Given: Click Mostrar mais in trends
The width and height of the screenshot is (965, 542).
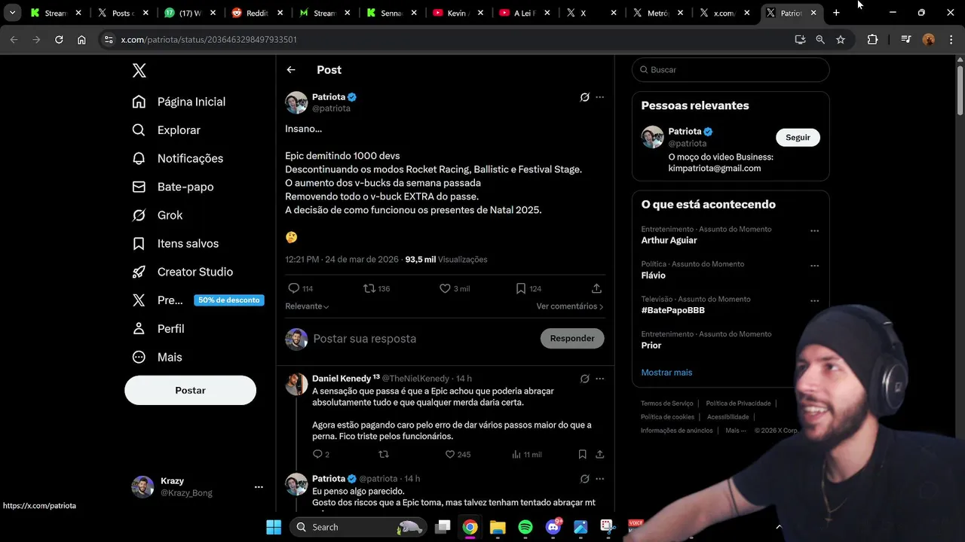Looking at the screenshot, I should (666, 373).
